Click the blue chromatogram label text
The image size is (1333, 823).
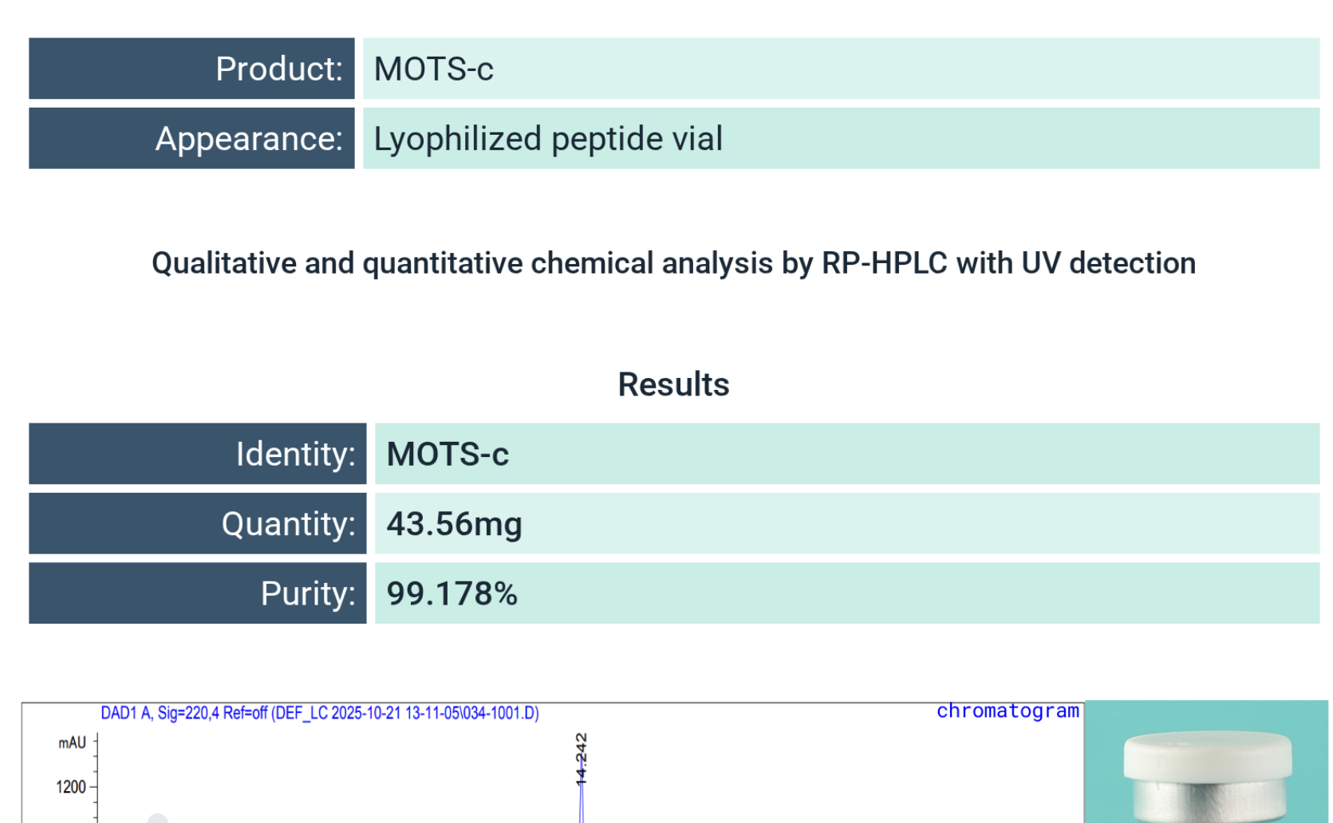(x=1008, y=711)
